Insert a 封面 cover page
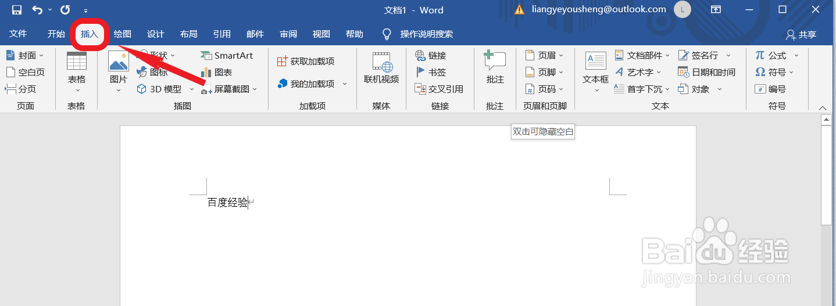This screenshot has height=306, width=836. [25, 55]
